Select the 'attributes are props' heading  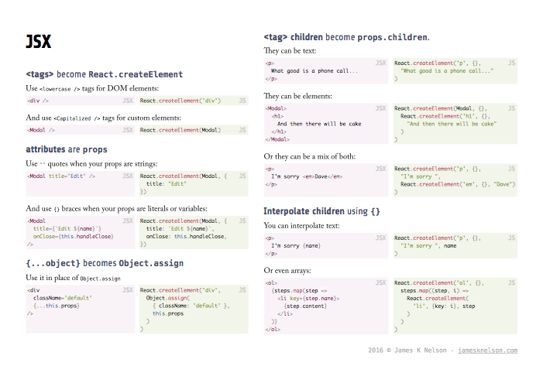67,149
